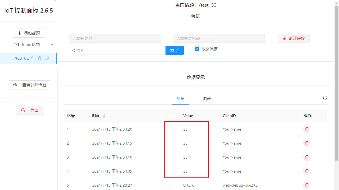Select the 消息 tab
The width and height of the screenshot is (339, 190).
(180, 99)
